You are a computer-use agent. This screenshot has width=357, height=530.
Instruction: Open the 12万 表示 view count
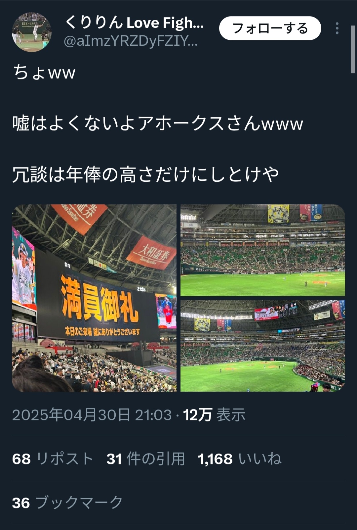pyautogui.click(x=214, y=415)
